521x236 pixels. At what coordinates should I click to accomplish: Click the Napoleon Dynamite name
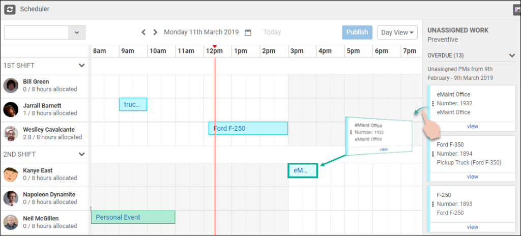pos(49,194)
